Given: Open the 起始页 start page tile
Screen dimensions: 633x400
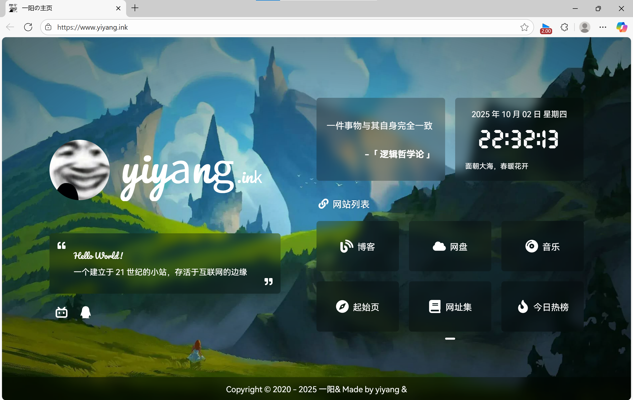Looking at the screenshot, I should click(x=357, y=306).
